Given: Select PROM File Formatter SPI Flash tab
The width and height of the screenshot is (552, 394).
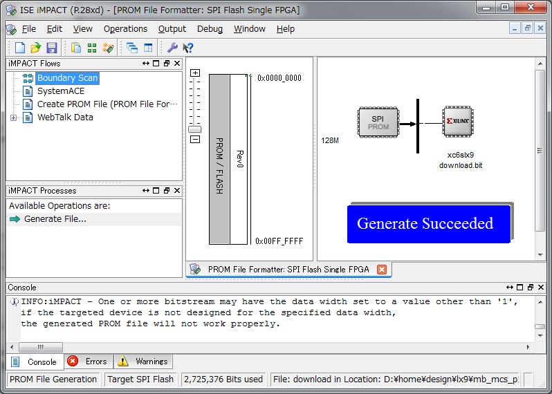Looking at the screenshot, I should 288,270.
